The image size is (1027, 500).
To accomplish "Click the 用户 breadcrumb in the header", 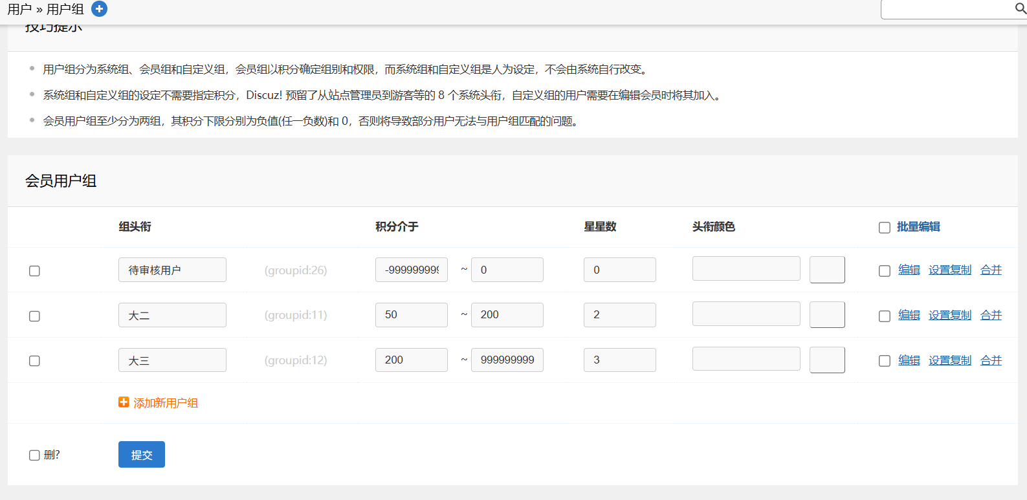I will pyautogui.click(x=19, y=9).
